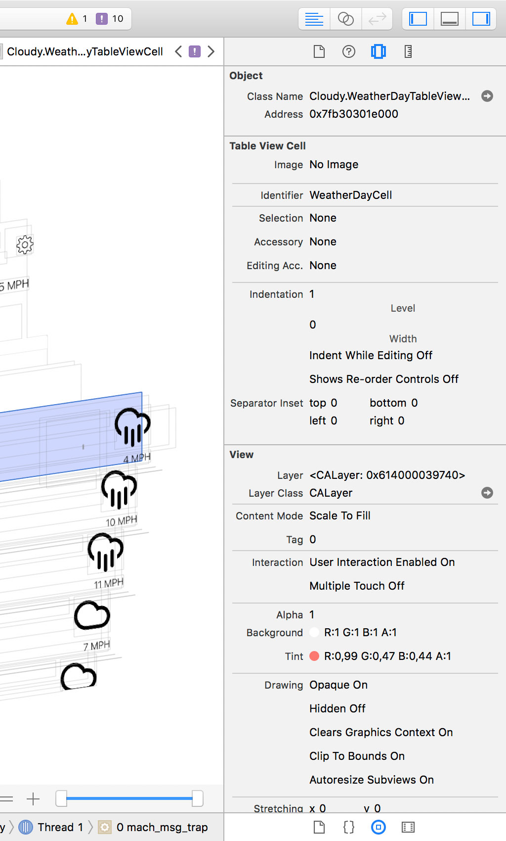Viewport: 506px width, 841px height.
Task: Select rain cloud icon above 10 MPH
Action: pyautogui.click(x=119, y=490)
